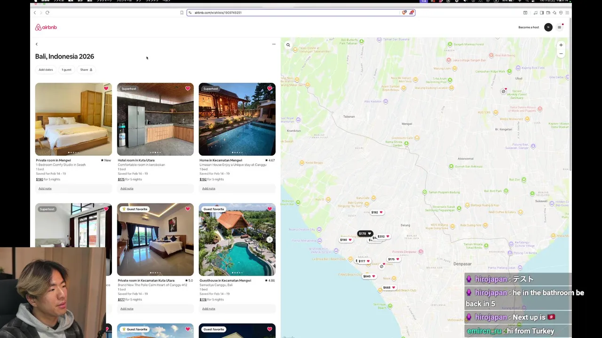This screenshot has height=338, width=602.
Task: Open Private room Kecamatan Kuta Utara photo
Action: pyautogui.click(x=155, y=239)
